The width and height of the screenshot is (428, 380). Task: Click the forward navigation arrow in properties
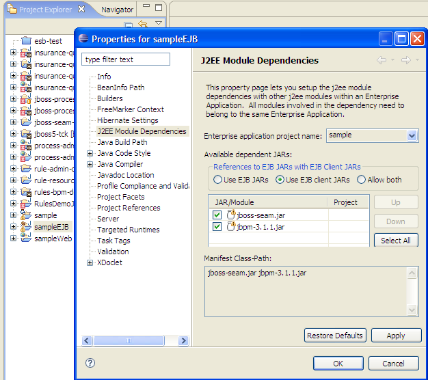[x=406, y=60]
